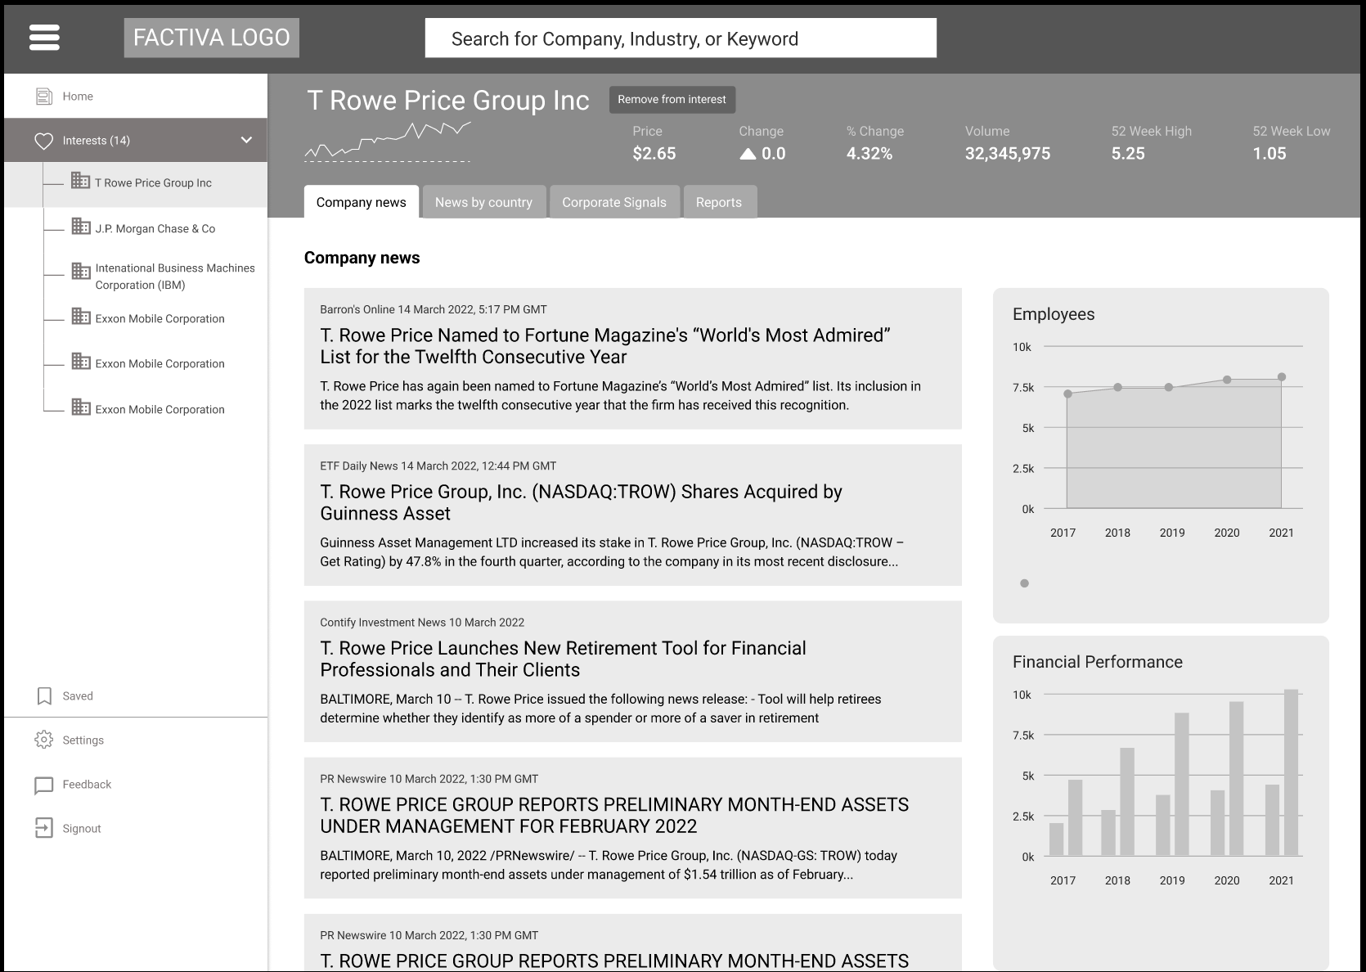Click the Saved bookmark icon
Screen dimensions: 1366x972
click(44, 696)
